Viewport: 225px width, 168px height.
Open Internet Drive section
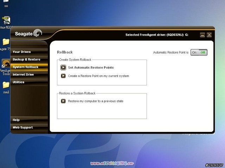coord(29,75)
